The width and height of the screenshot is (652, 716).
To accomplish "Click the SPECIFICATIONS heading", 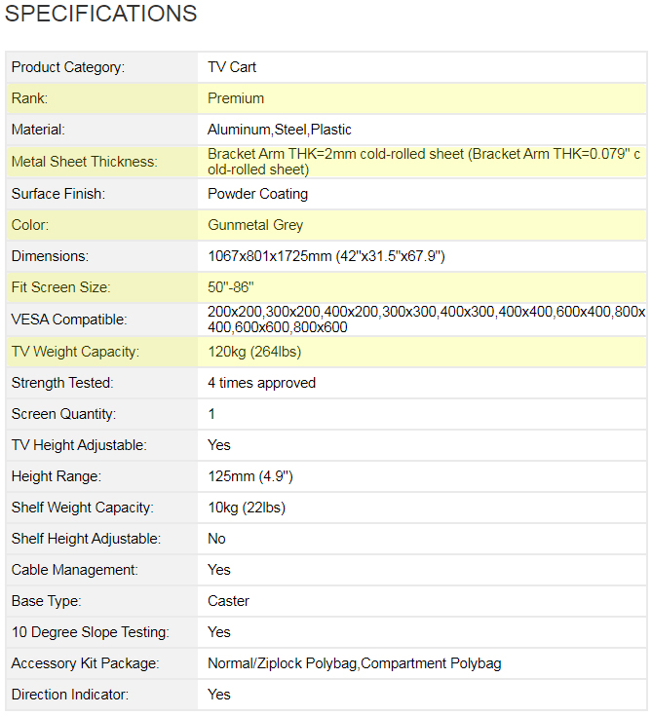I will point(100,15).
